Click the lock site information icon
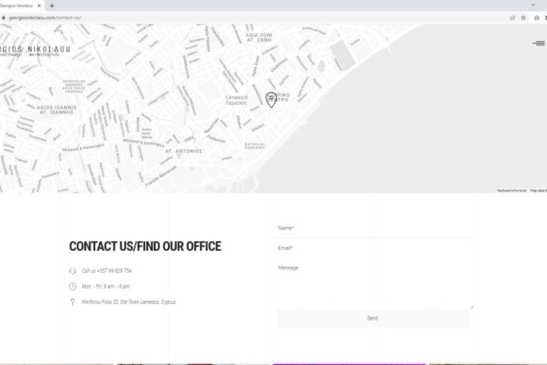Screen dimensions: 547x365 [x=3, y=18]
